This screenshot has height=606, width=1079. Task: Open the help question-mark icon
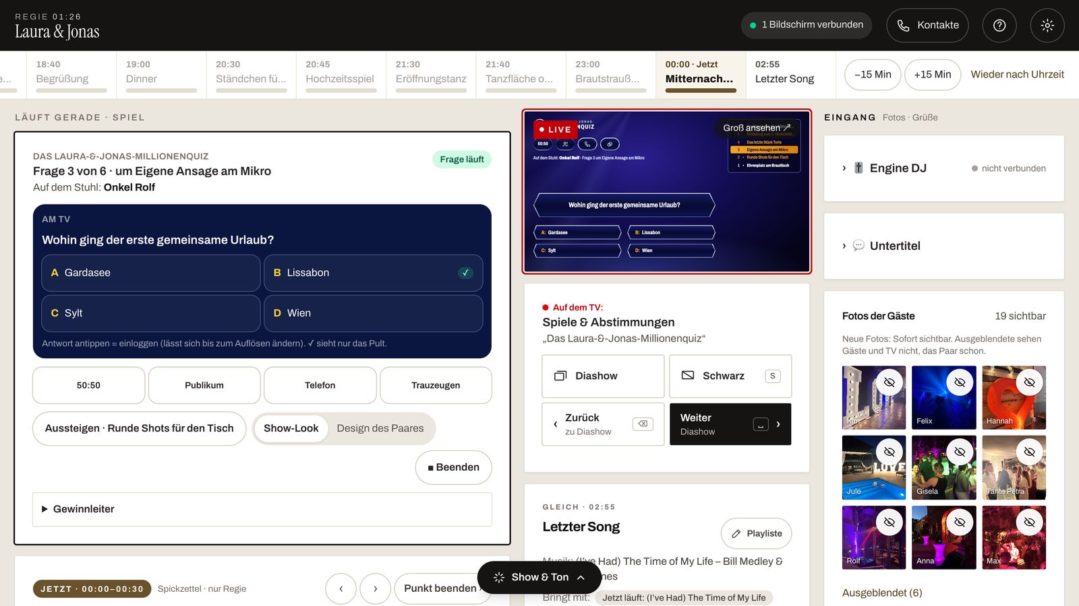tap(999, 25)
